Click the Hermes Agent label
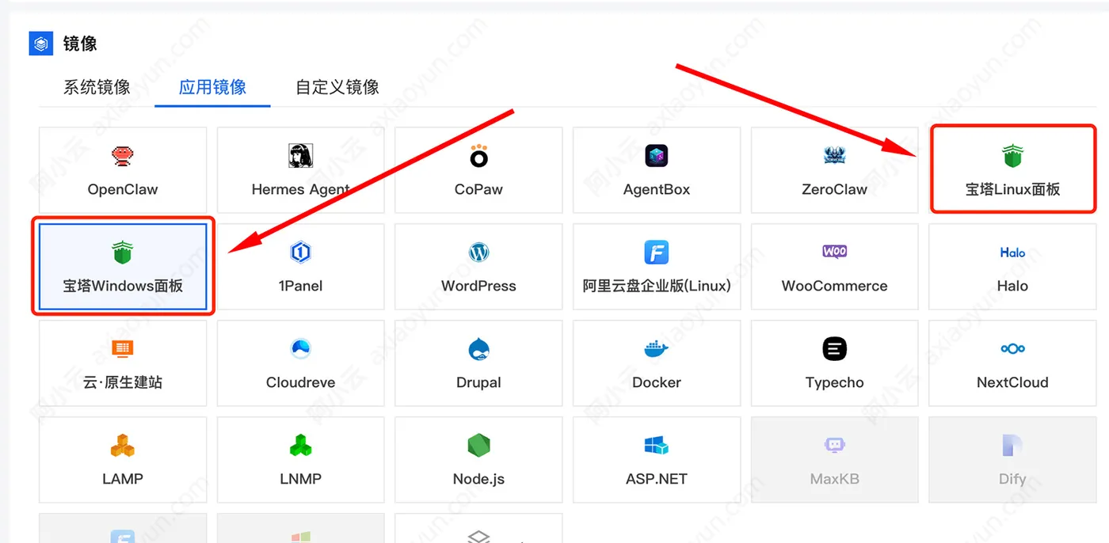Viewport: 1109px width, 543px height. (300, 189)
